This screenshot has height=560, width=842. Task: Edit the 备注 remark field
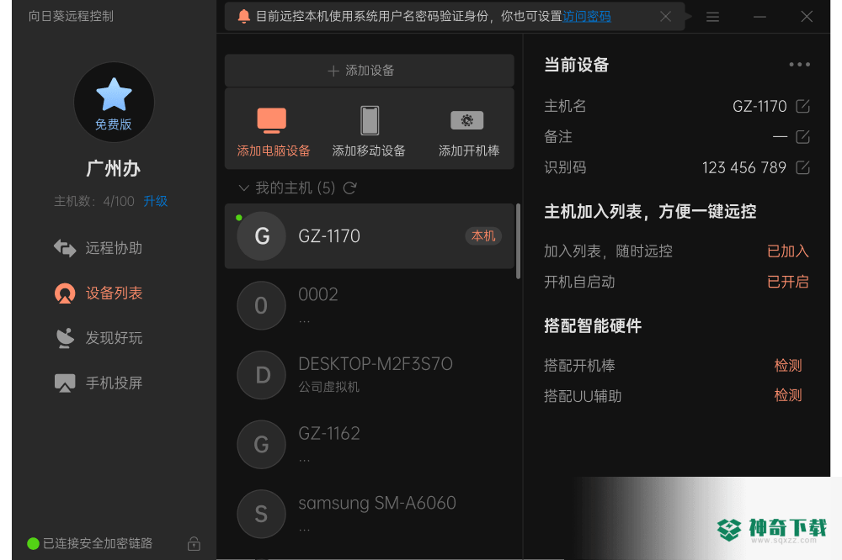click(x=802, y=137)
